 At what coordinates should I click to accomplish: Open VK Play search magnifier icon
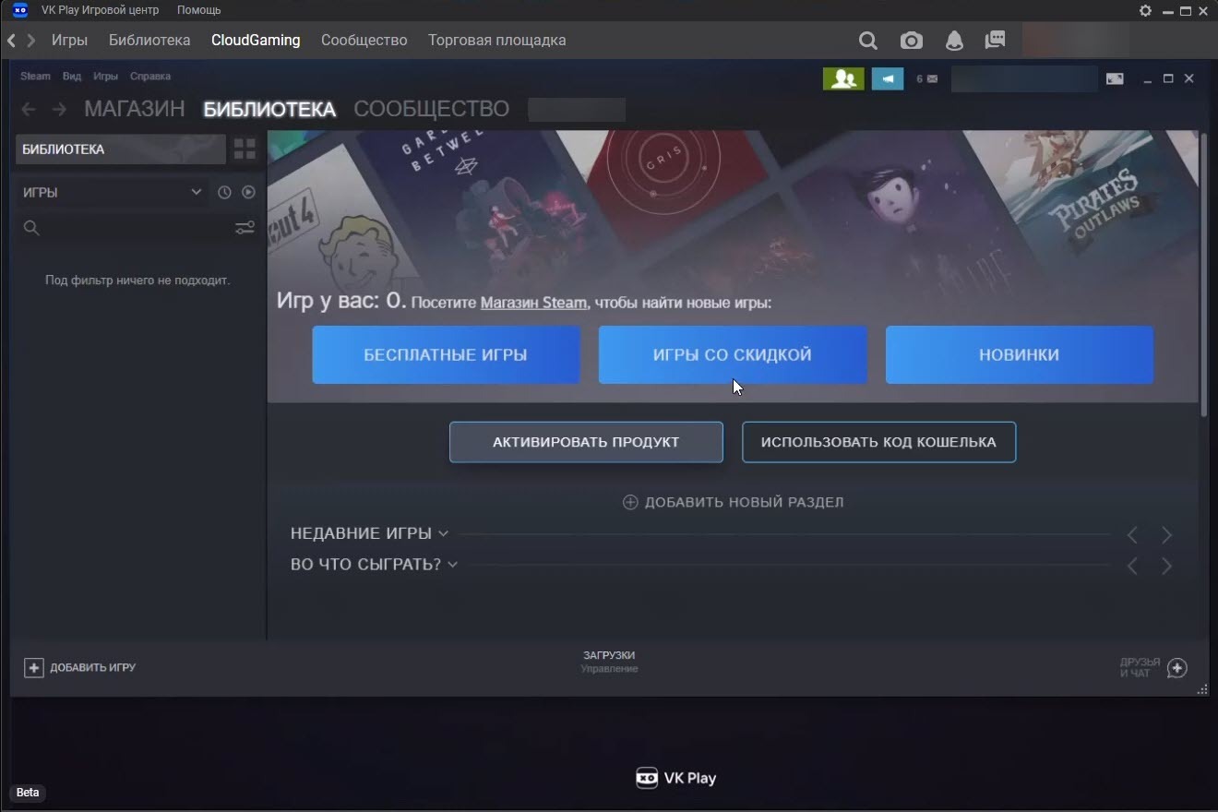[x=867, y=41]
